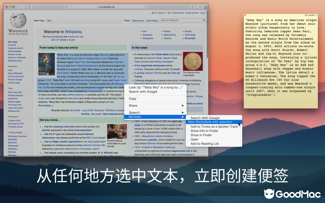Click the Log in link
The height and width of the screenshot is (203, 325).
click(x=203, y=13)
